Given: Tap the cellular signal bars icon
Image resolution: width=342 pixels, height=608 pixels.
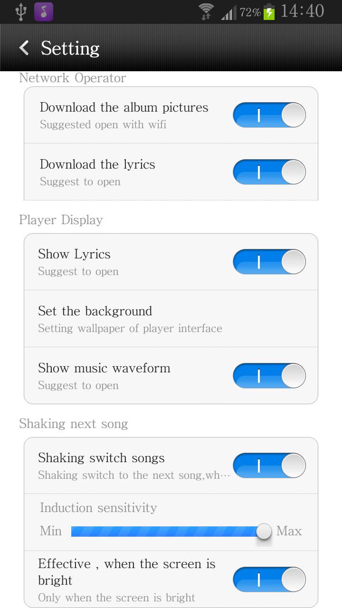Looking at the screenshot, I should pos(228,12).
